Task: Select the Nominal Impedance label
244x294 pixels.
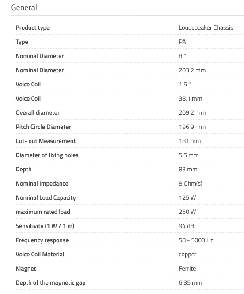Action: 42,184
